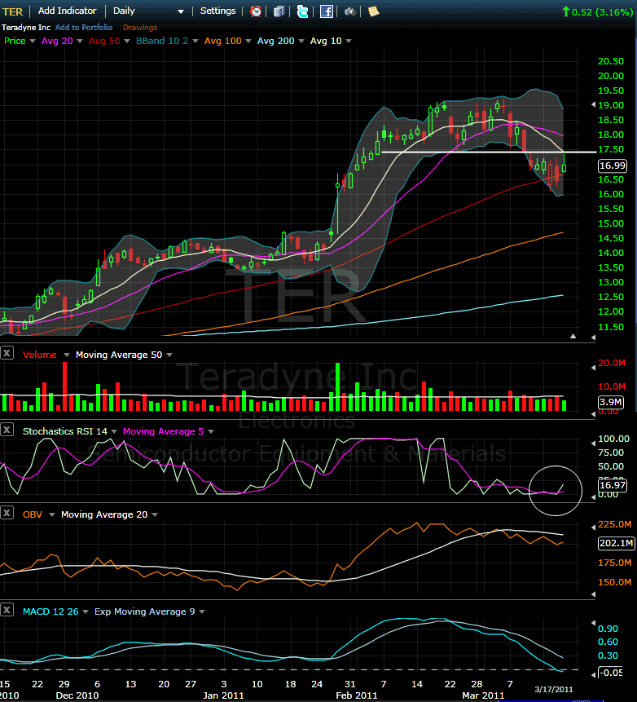The height and width of the screenshot is (702, 637).
Task: Click Add Indicator in the toolbar
Action: tap(67, 11)
